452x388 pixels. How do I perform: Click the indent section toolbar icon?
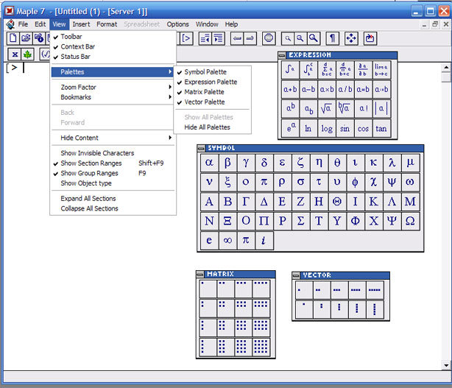tap(218, 38)
